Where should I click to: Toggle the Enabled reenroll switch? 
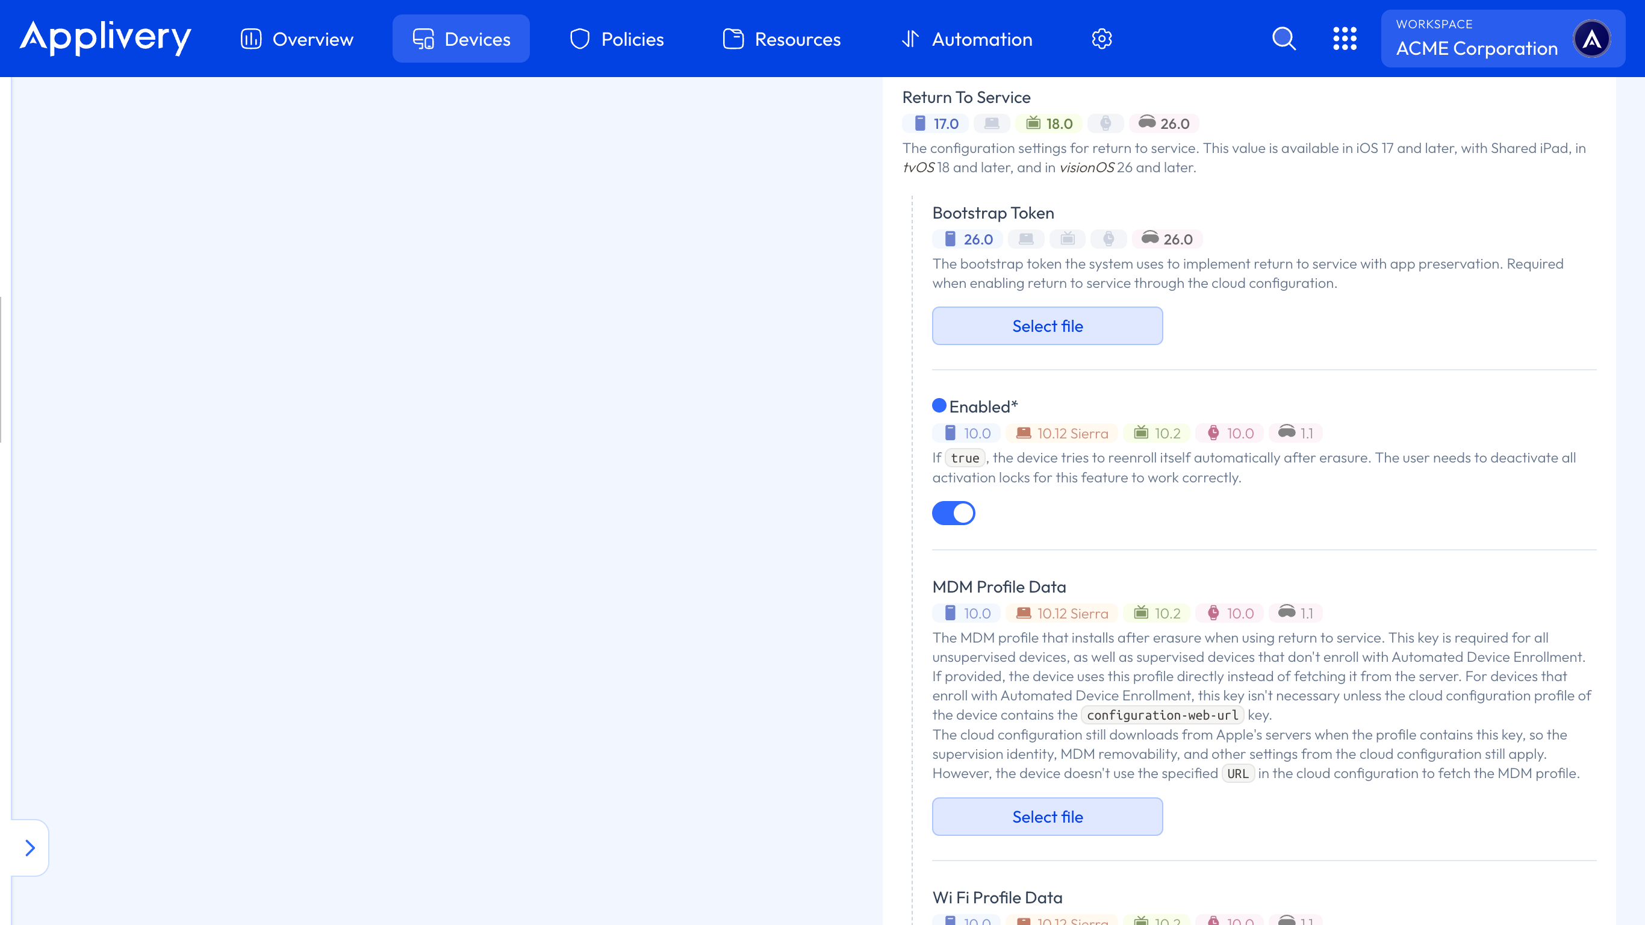coord(953,513)
